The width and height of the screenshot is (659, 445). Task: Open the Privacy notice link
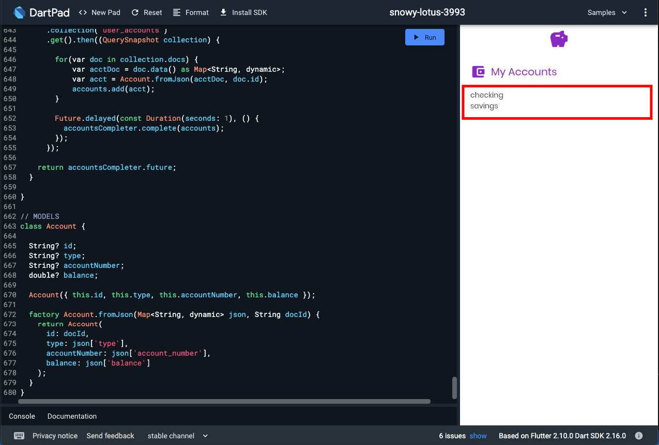pos(55,436)
